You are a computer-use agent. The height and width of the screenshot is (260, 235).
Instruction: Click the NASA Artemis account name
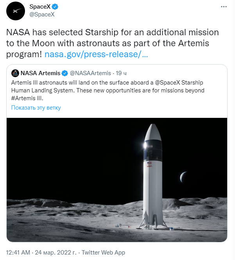click(x=40, y=73)
